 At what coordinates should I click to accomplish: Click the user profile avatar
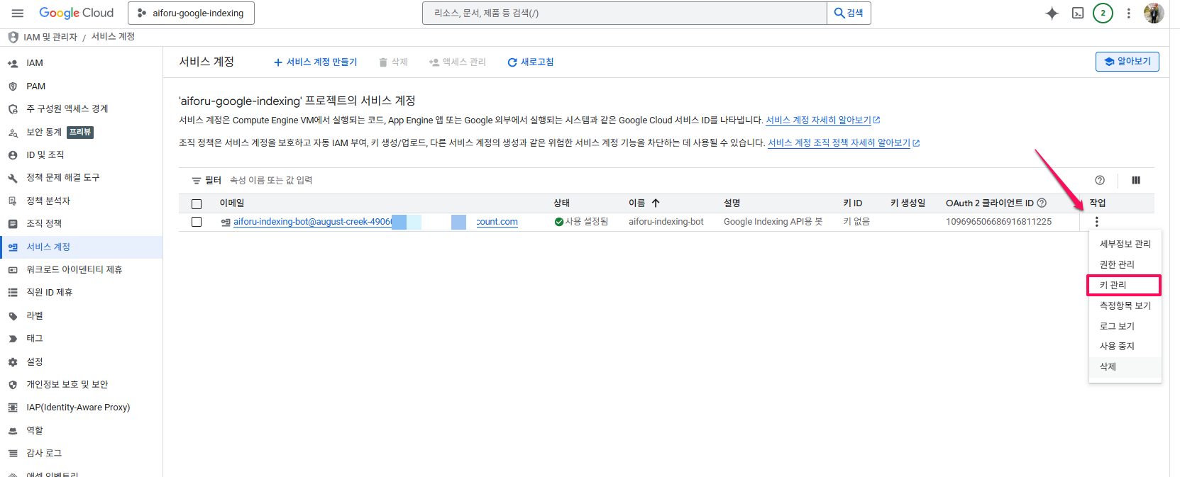pyautogui.click(x=1154, y=13)
